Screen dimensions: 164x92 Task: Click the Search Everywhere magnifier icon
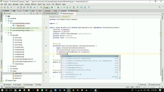point(159,7)
